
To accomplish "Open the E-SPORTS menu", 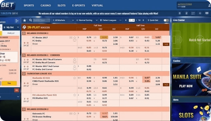I will tap(79, 6).
